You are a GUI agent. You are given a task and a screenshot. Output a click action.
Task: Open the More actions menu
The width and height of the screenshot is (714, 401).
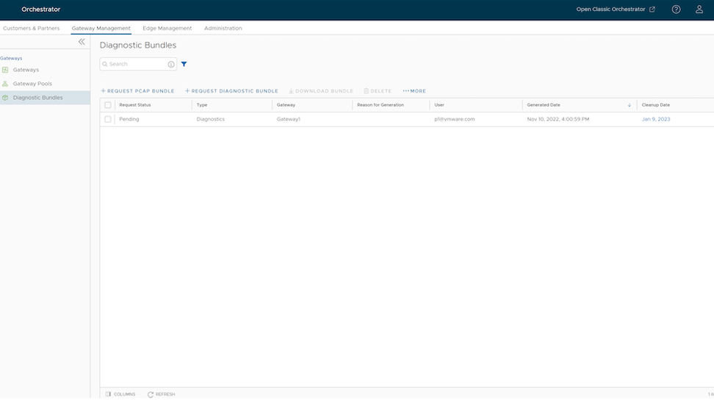pos(414,91)
